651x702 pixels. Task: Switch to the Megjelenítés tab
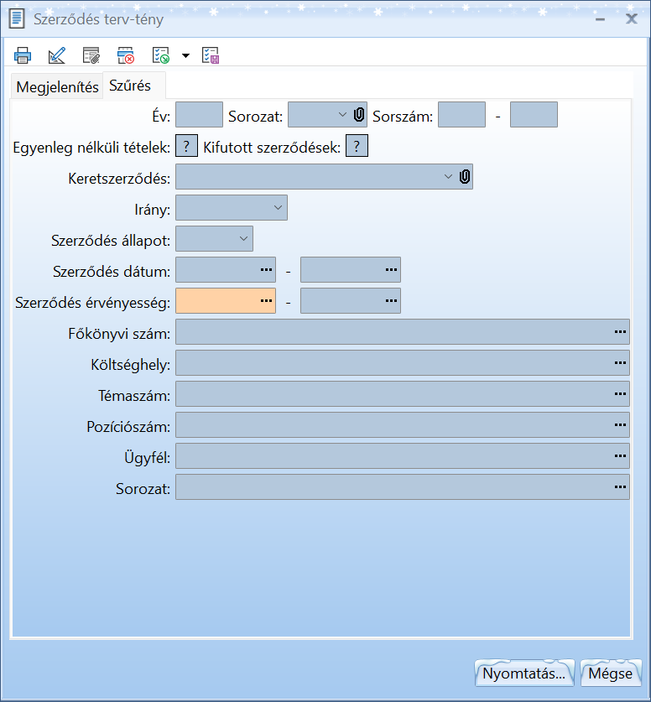[x=57, y=87]
